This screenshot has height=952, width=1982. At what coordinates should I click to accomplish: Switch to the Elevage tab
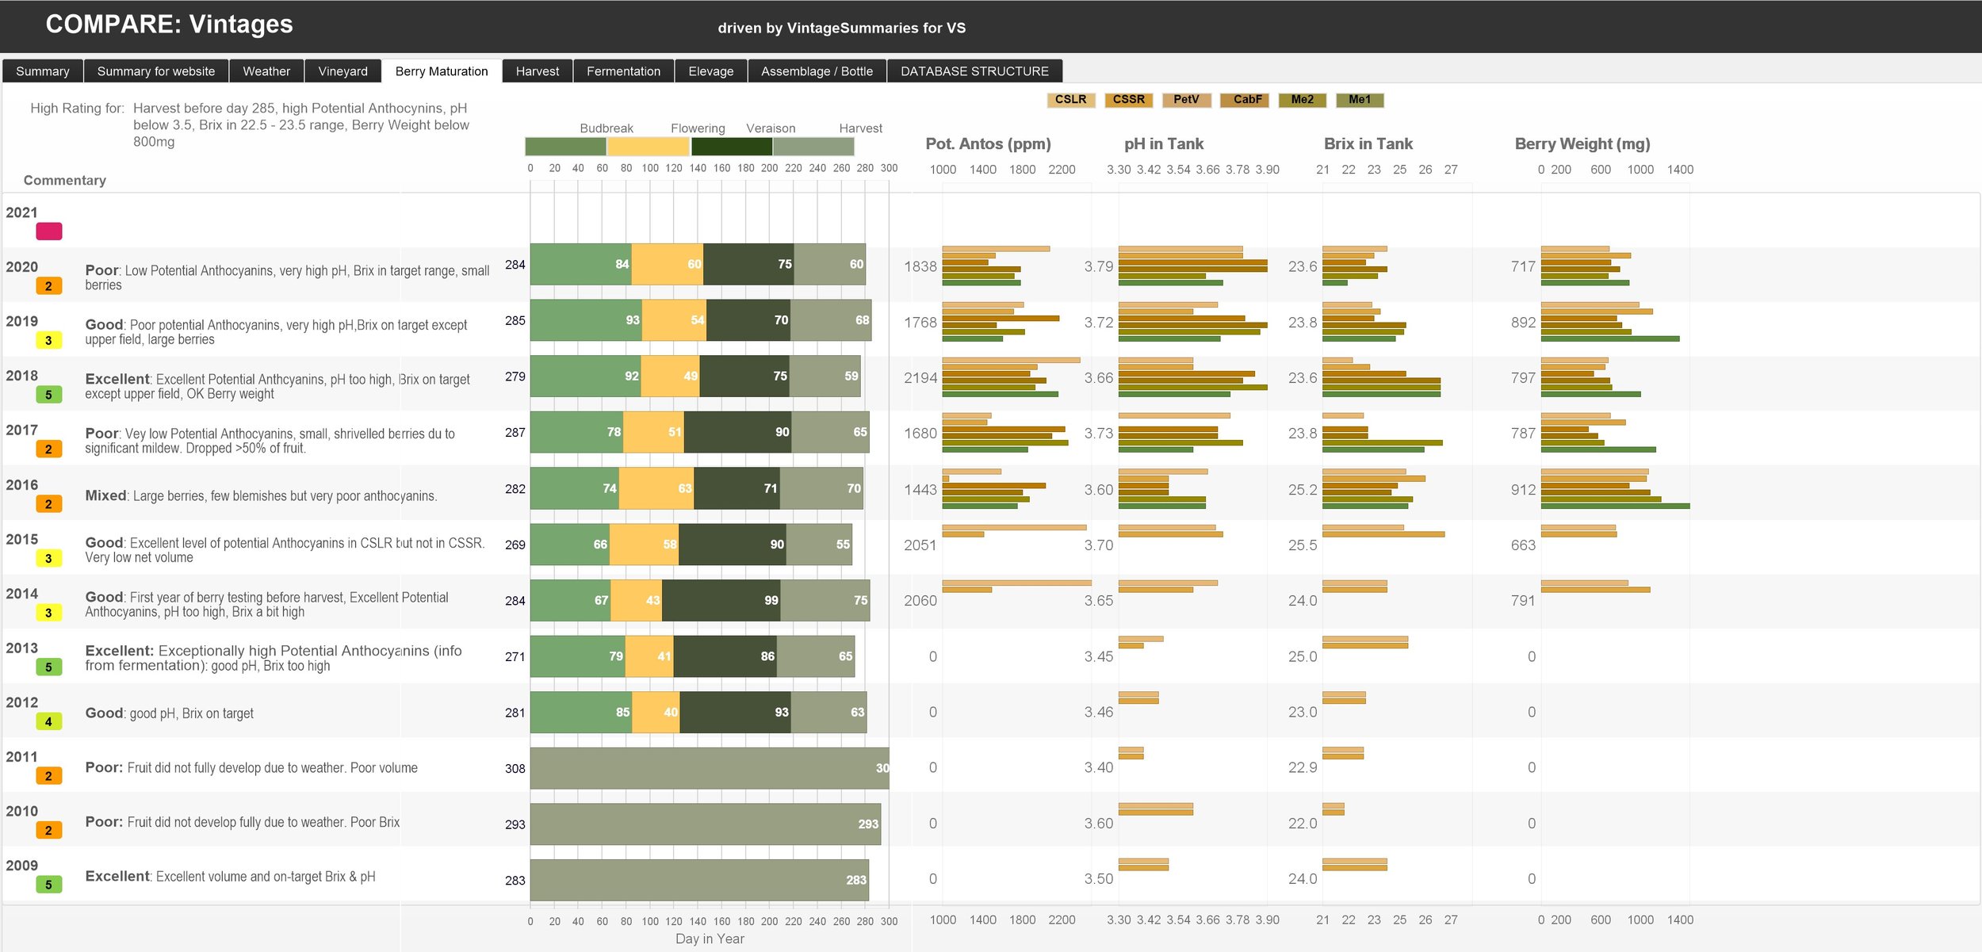point(711,71)
